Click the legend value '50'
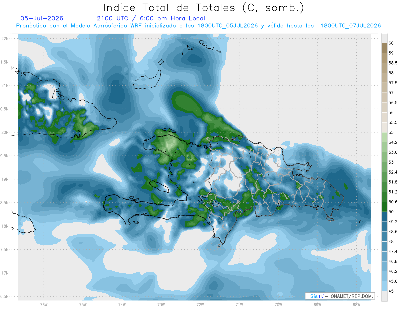Screen dimensions: 400x309 pos(391,212)
